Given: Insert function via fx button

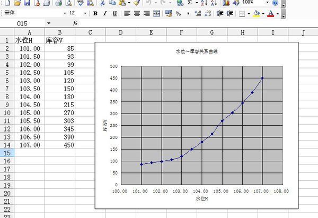Looking at the screenshot, I should pos(75,23).
